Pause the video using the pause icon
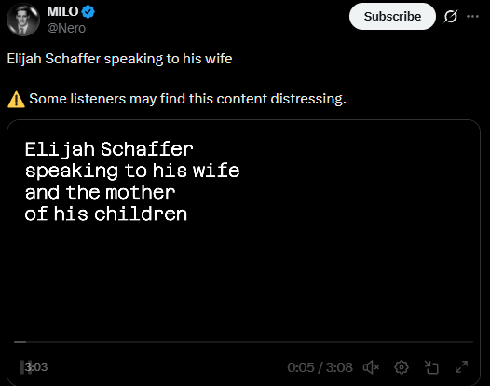The image size is (490, 386). pyautogui.click(x=23, y=367)
